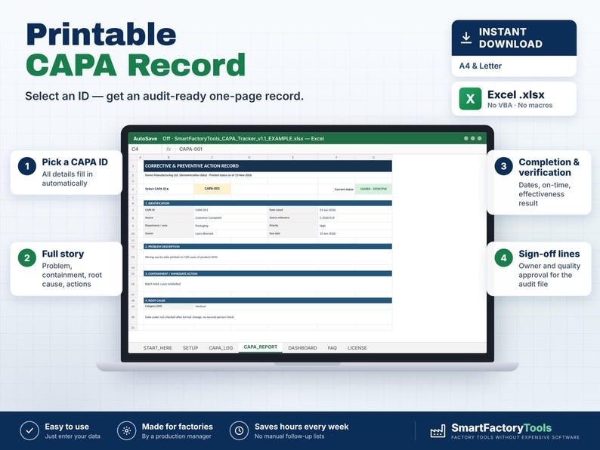Screen dimensions: 600x450
Task: Go to the DASHBOARD sheet tab
Action: (x=302, y=348)
